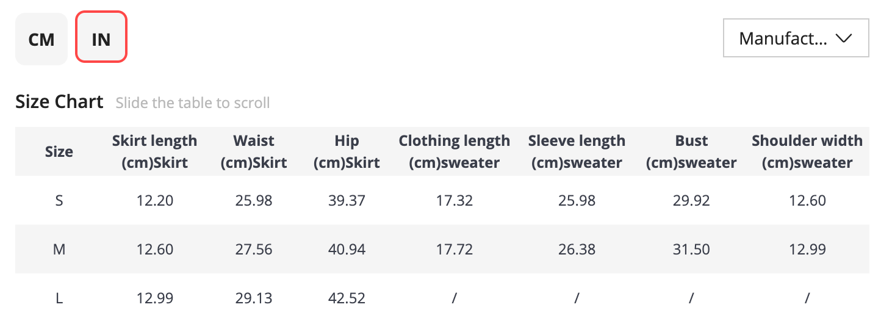Click the 'Slide the table to scroll' hint
The width and height of the screenshot is (881, 332).
(193, 103)
